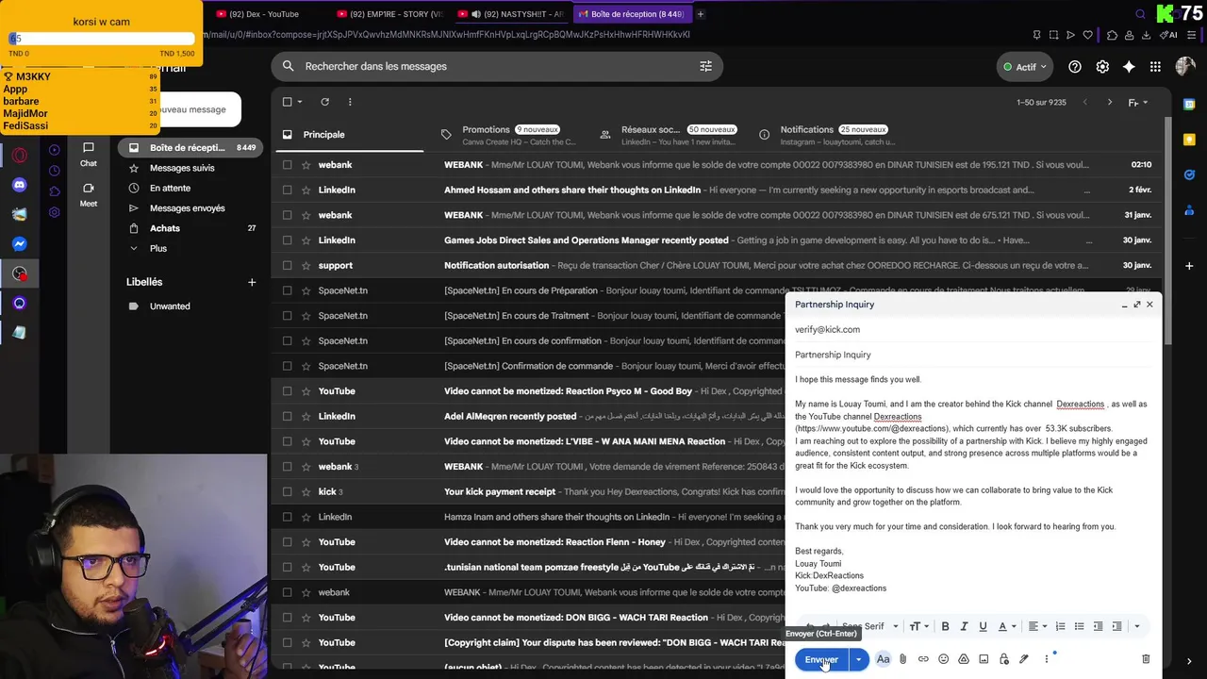Star the Flenn Honey YouTube email
Viewport: 1207px width, 679px height.
pos(306,542)
